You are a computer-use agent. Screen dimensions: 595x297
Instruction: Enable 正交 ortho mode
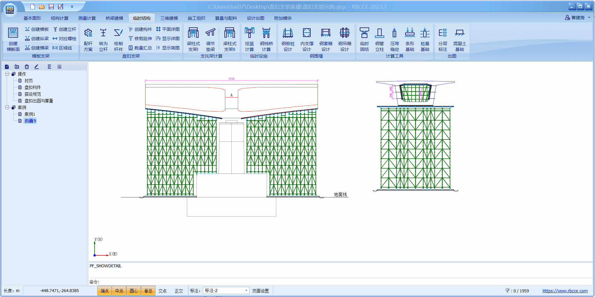179,291
